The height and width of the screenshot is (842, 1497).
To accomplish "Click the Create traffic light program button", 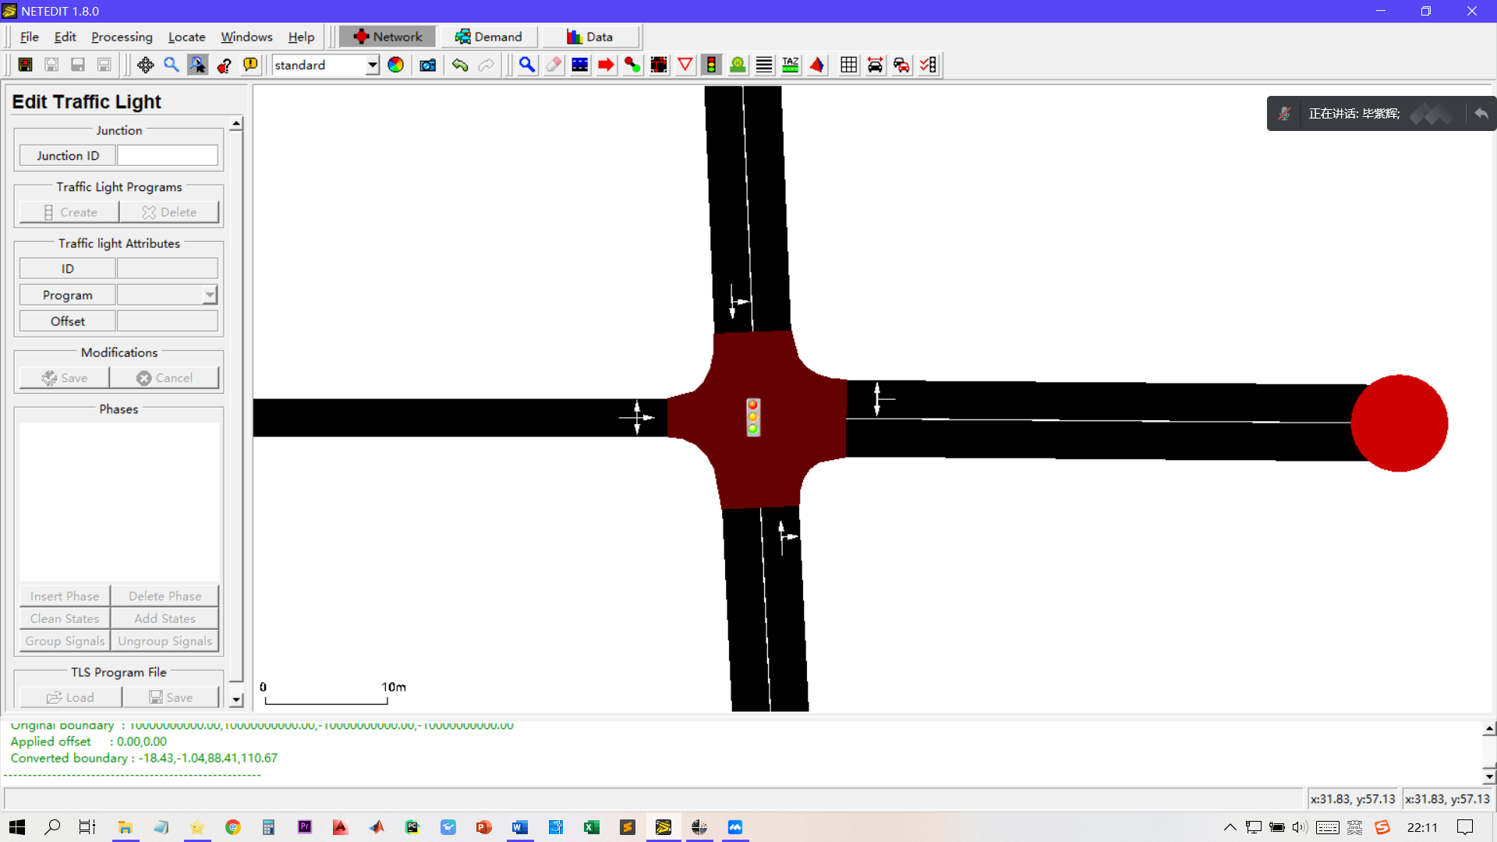I will coord(69,211).
